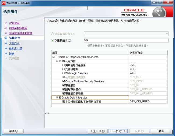The width and height of the screenshot is (175, 136).
Task: Go to the 数据库连接详细信息 step
Action: [x=21, y=33]
